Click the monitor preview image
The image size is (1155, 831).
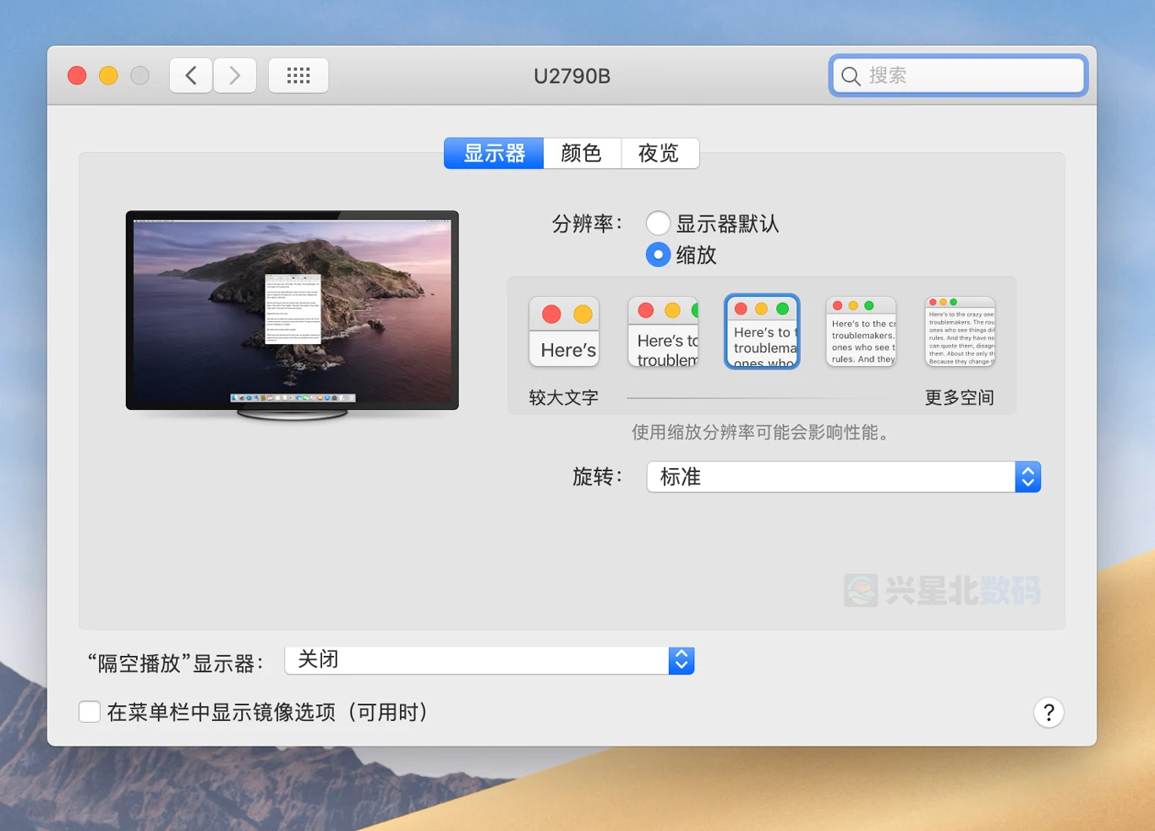point(293,311)
